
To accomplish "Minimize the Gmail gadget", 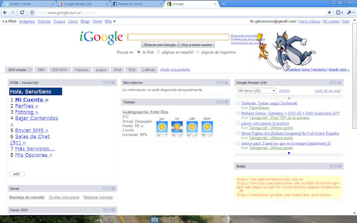I will (x=109, y=189).
